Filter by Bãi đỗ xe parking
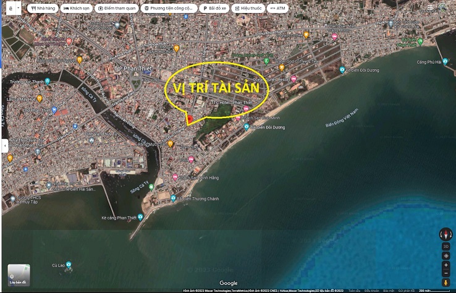Screen dimensions: 456x293 (x=217, y=9)
